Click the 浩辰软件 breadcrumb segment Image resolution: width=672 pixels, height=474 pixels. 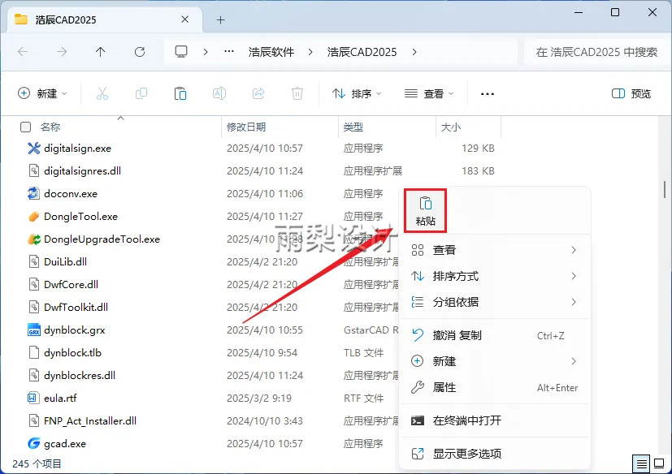point(271,52)
